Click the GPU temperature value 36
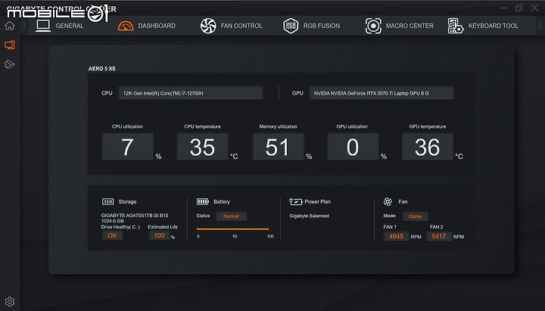545x311 pixels. click(428, 147)
